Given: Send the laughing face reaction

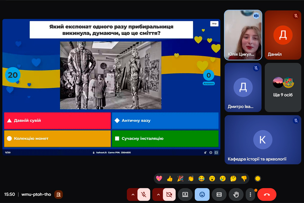Looking at the screenshot, I should (x=201, y=178).
